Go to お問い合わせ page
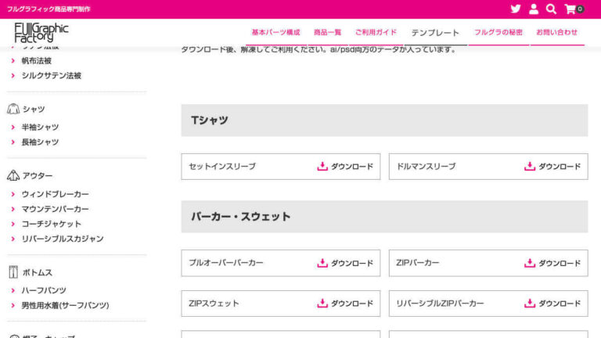 (x=556, y=33)
